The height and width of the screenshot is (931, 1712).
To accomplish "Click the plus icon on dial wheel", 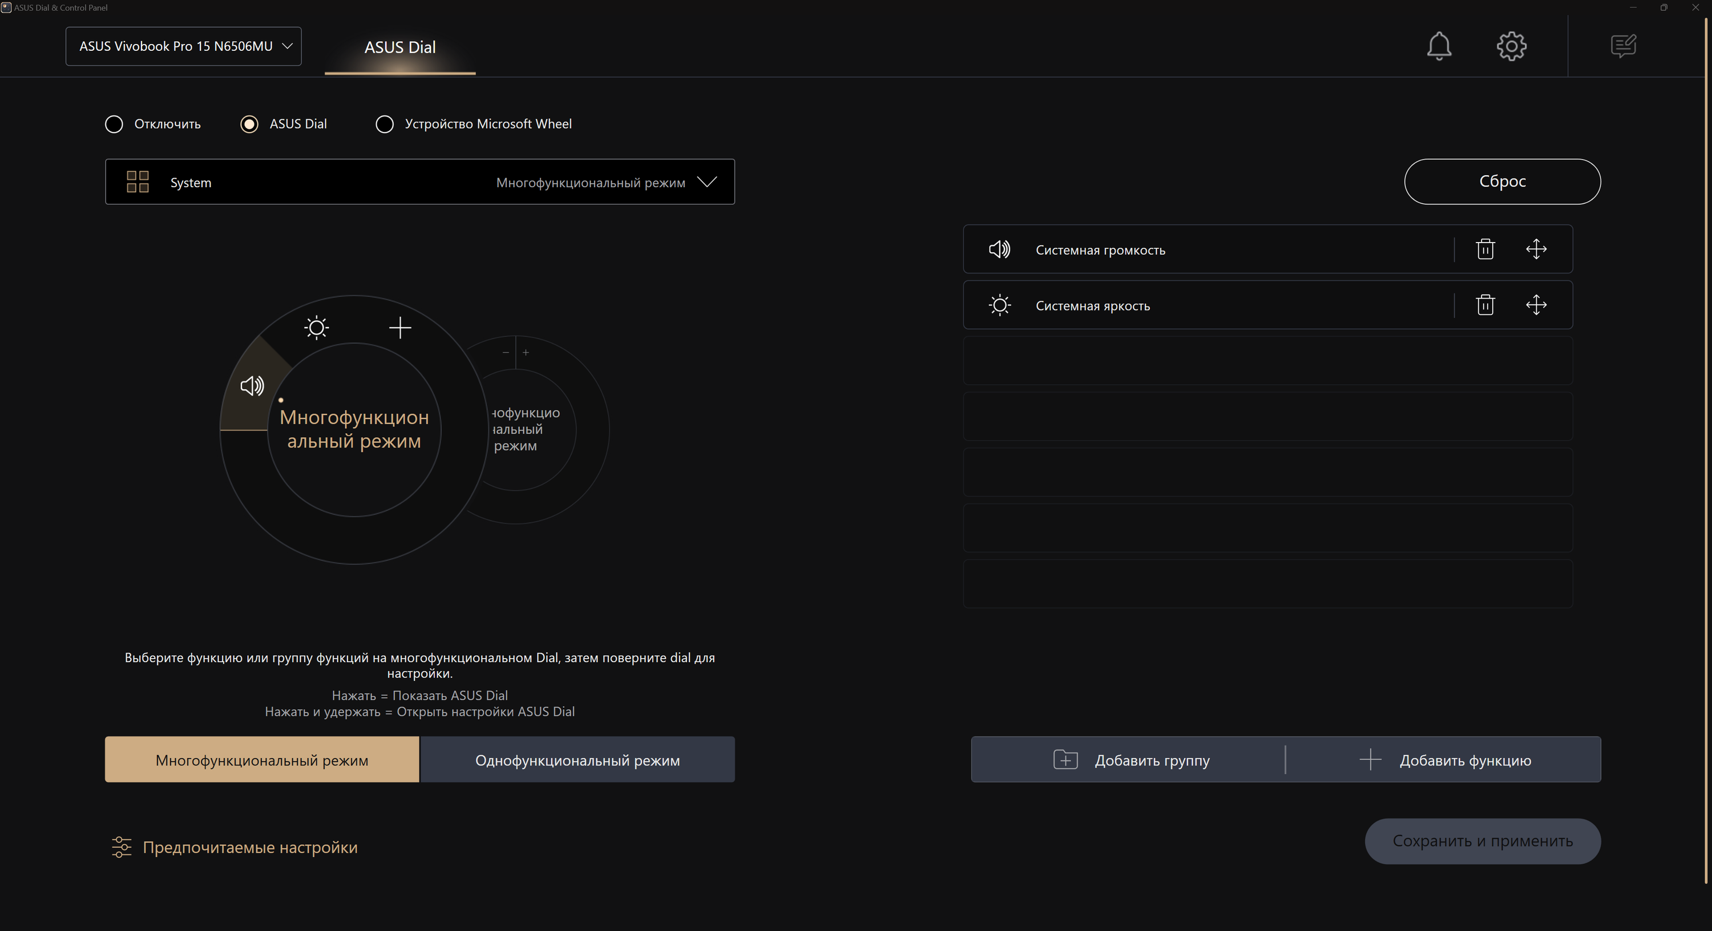I will click(400, 327).
